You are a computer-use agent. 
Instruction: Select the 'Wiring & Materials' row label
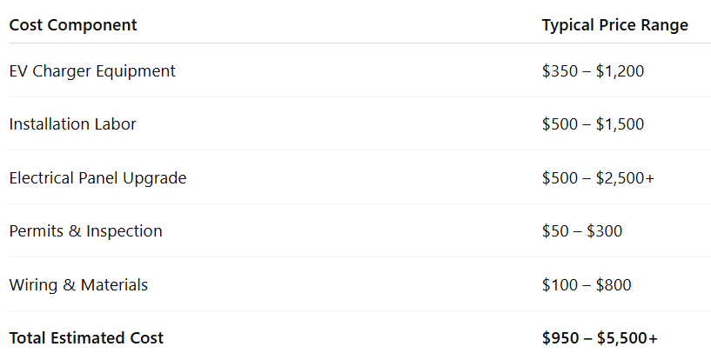[x=78, y=285]
